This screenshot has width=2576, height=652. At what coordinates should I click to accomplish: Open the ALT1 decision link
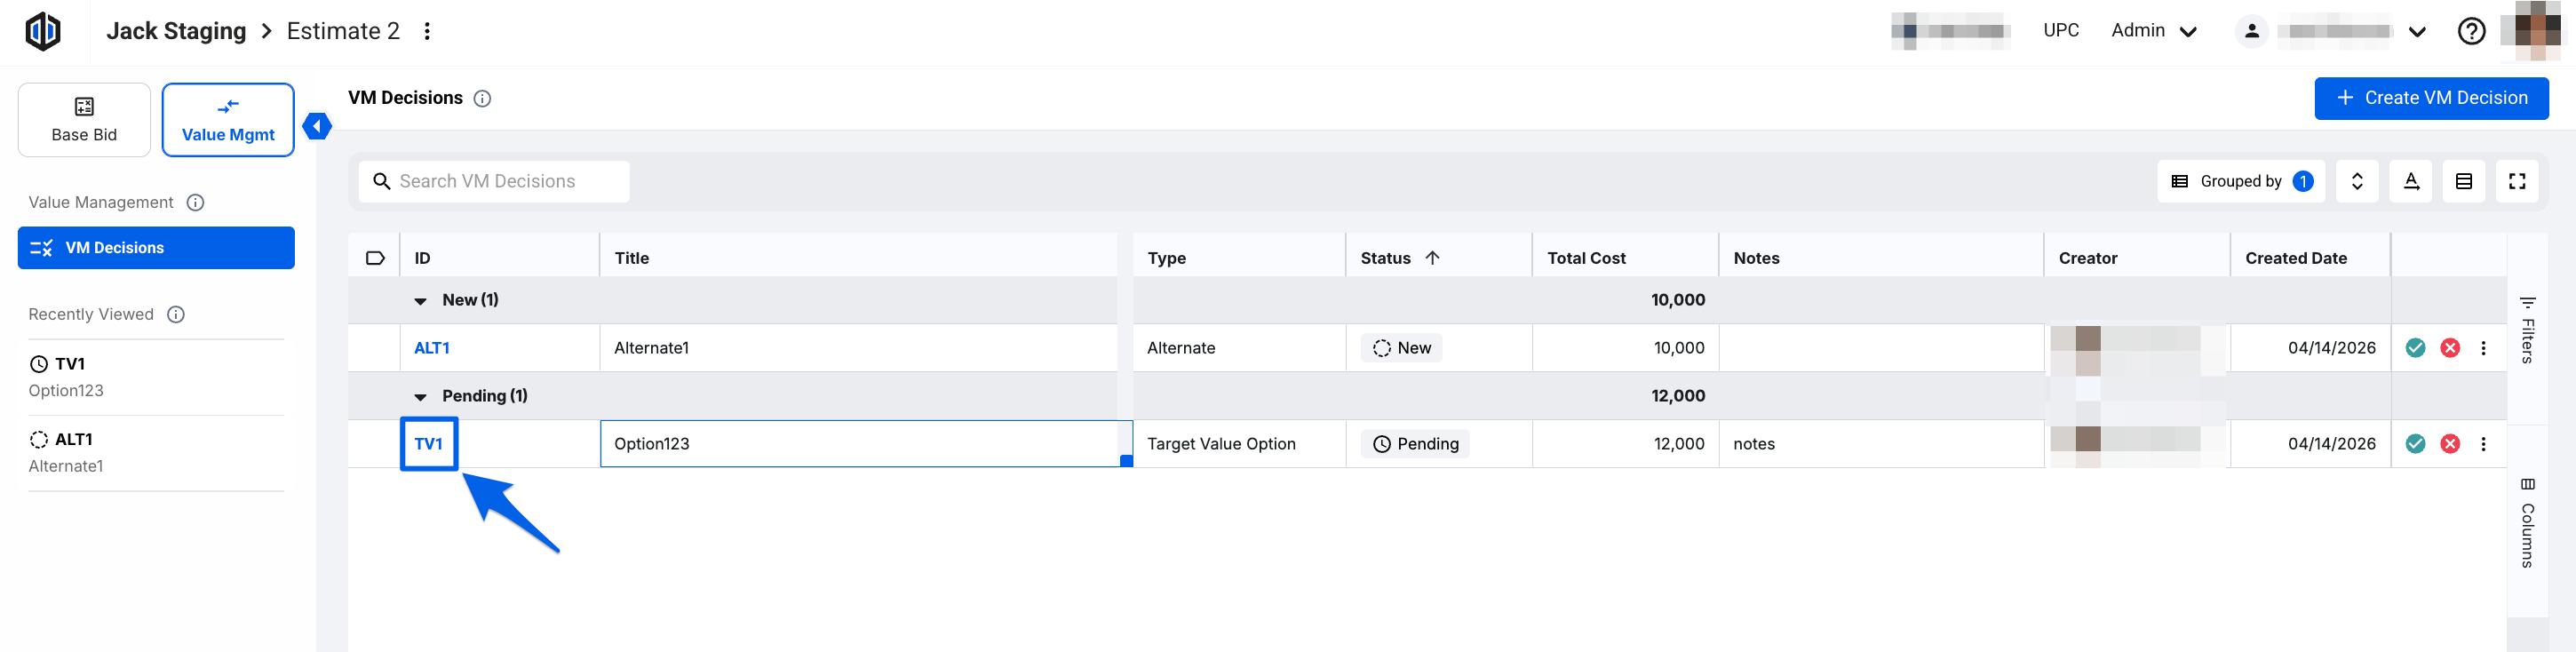(x=432, y=348)
